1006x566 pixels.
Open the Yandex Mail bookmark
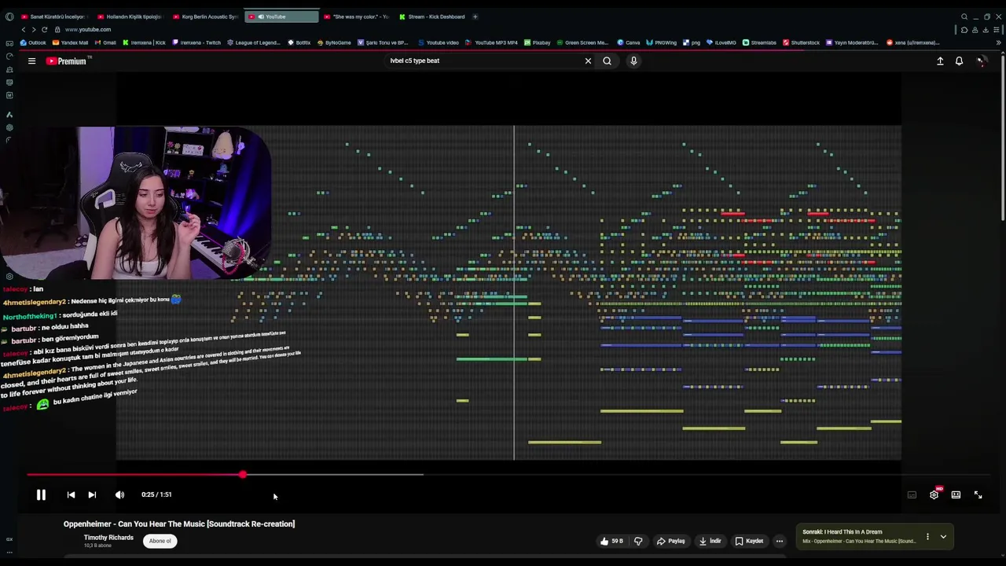[x=70, y=42]
